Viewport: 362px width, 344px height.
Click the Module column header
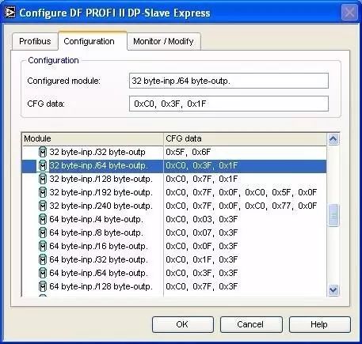point(93,138)
